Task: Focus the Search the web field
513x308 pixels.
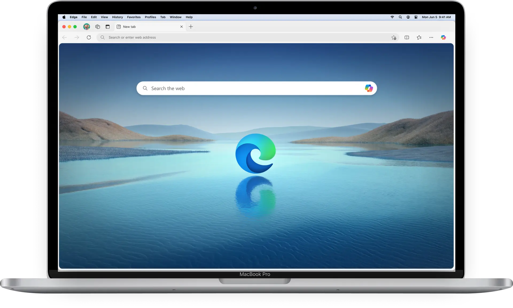Action: [x=256, y=88]
